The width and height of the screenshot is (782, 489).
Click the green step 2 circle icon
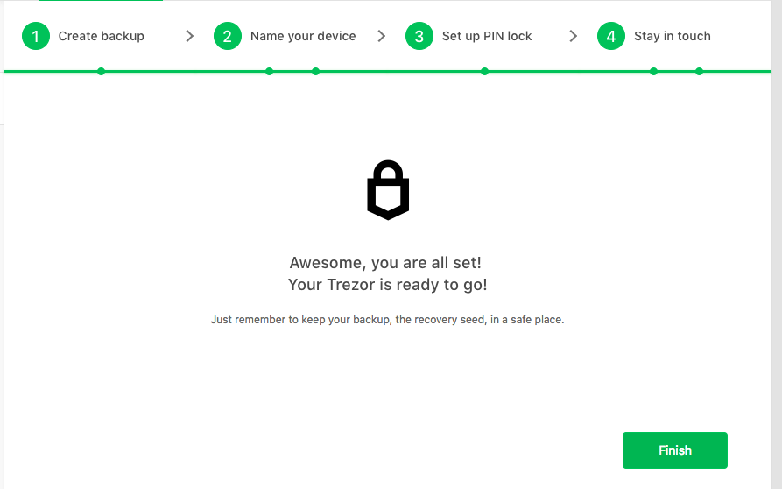point(228,36)
